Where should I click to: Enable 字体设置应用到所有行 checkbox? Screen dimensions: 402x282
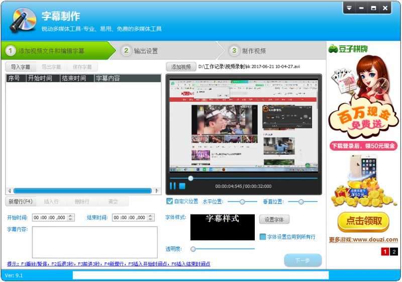click(263, 237)
